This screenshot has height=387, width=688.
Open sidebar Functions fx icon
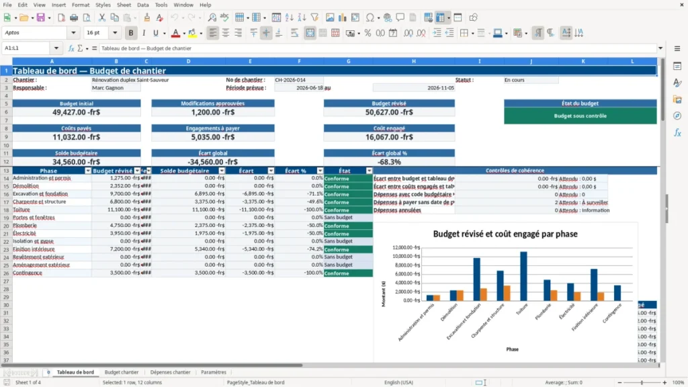point(677,132)
